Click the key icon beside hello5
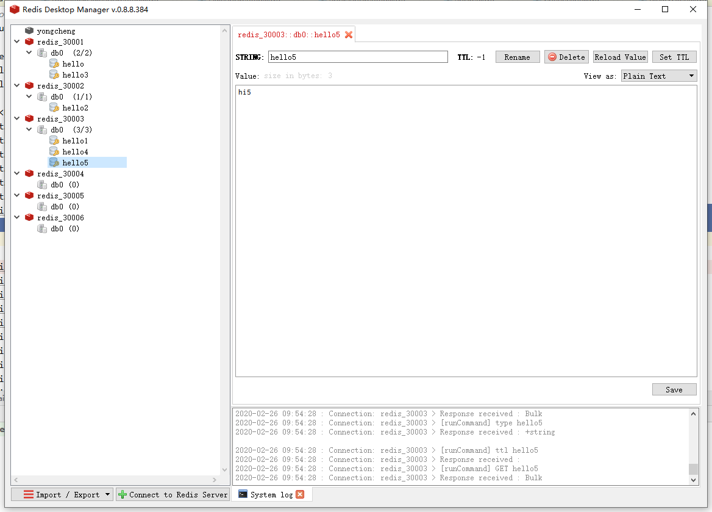The image size is (712, 512). pos(54,162)
